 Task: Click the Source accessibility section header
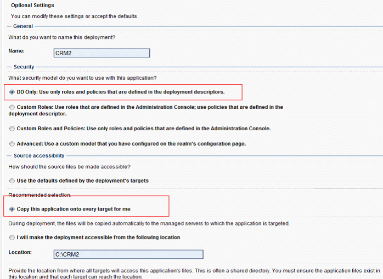click(x=39, y=155)
